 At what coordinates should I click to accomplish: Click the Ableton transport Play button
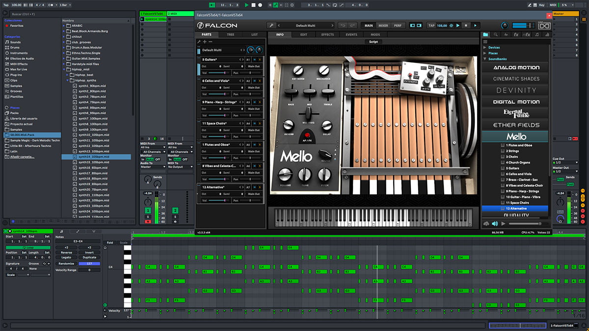click(247, 5)
